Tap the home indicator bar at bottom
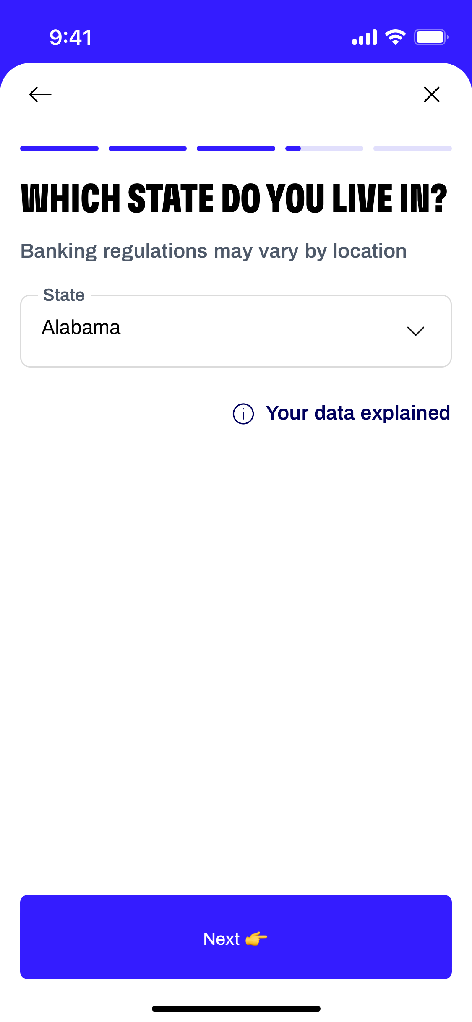The image size is (472, 1022). click(x=236, y=1009)
